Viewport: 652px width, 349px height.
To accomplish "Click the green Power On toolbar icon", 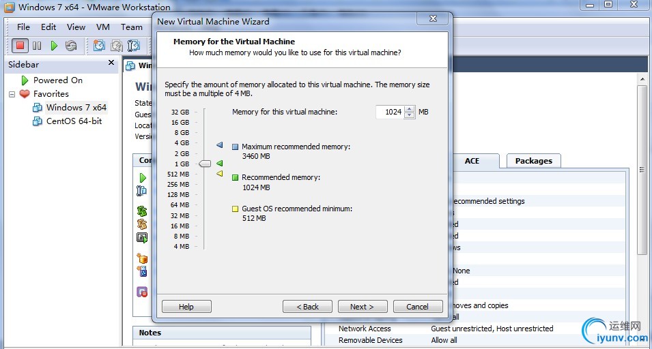I will coord(54,46).
